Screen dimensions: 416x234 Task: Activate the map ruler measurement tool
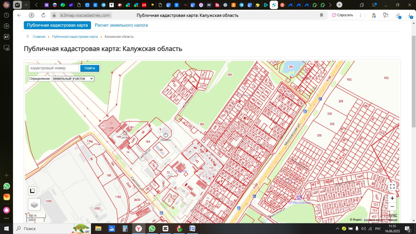(32, 191)
